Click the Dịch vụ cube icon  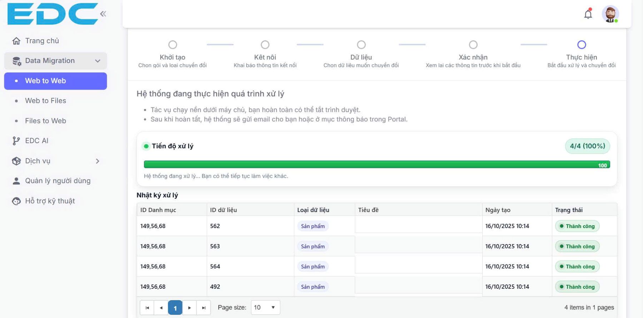point(16,161)
